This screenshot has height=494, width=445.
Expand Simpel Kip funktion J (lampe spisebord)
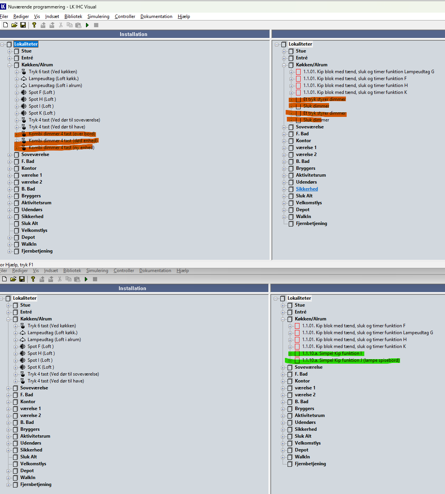[290, 360]
